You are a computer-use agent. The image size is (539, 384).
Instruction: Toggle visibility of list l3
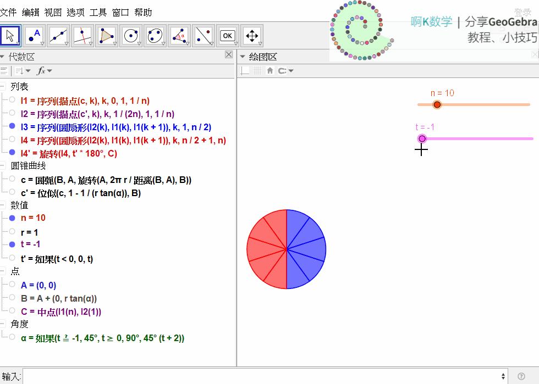coord(12,126)
